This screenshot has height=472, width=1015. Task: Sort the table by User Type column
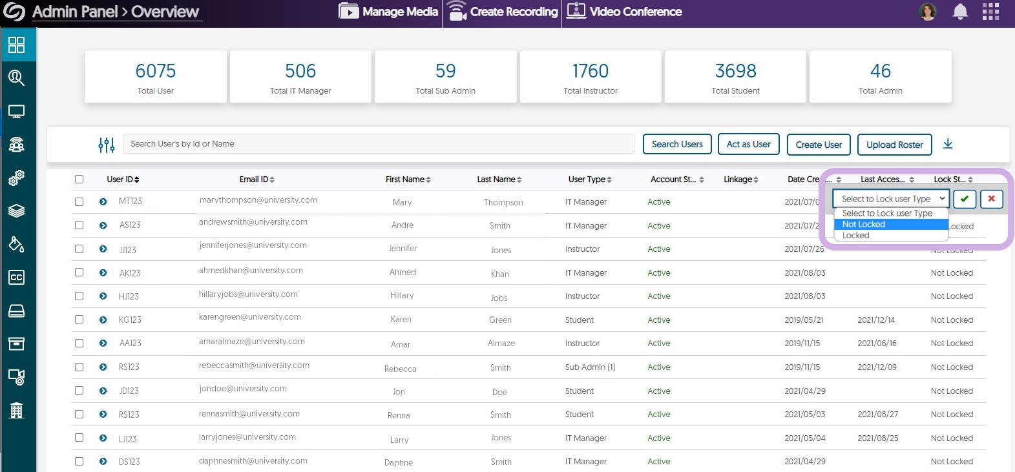click(x=590, y=180)
